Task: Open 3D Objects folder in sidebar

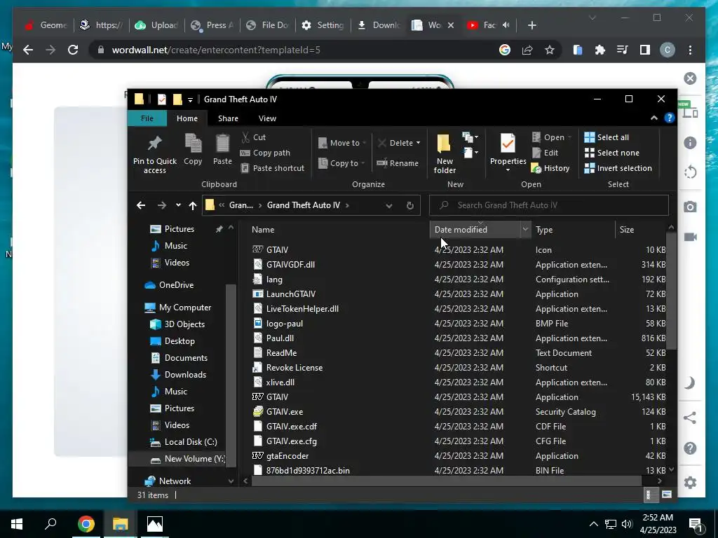Action: (184, 324)
